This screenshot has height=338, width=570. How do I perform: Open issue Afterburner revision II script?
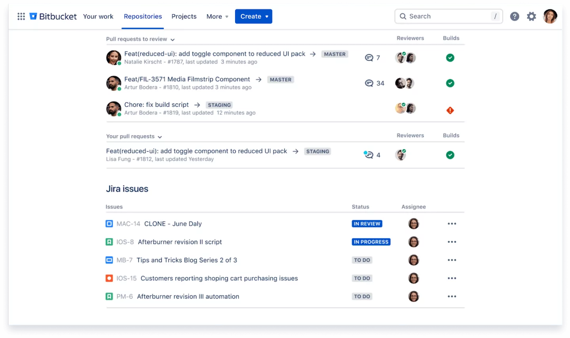pos(180,242)
